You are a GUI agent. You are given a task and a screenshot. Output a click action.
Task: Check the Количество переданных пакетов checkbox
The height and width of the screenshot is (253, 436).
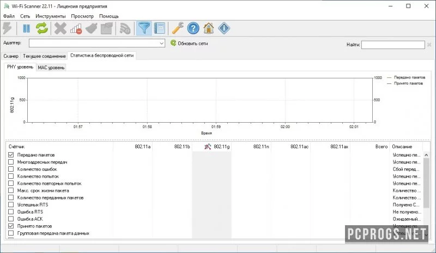[11, 197]
